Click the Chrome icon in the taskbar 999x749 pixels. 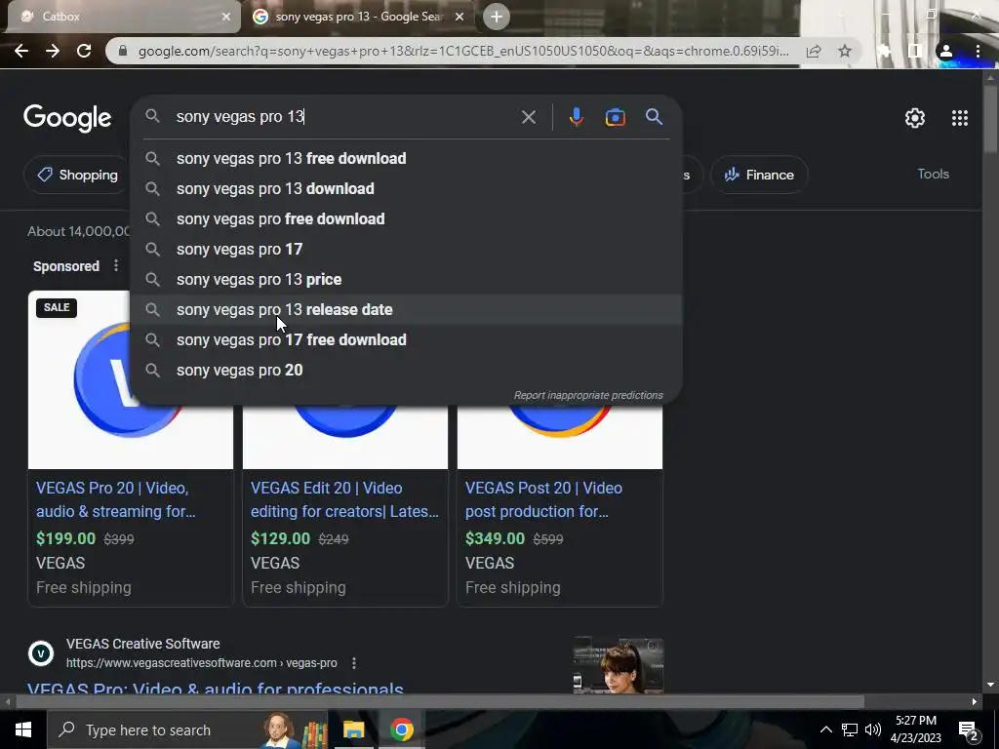pos(401,729)
